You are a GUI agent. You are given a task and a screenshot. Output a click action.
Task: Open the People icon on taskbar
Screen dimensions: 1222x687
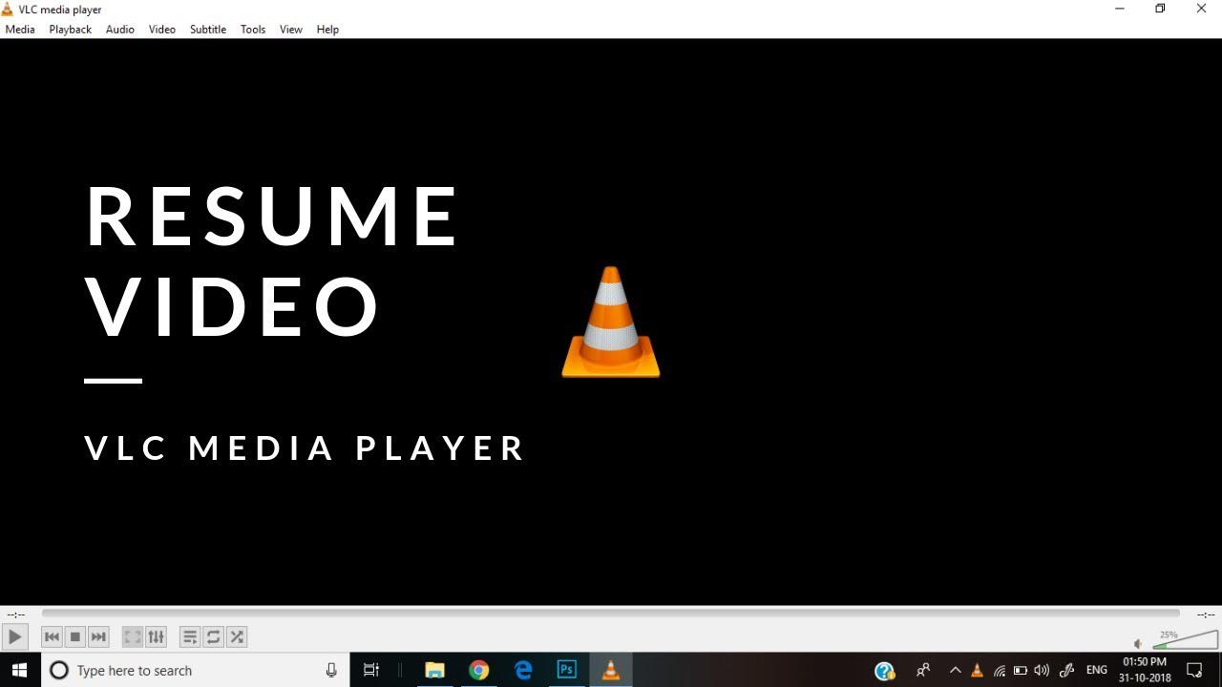(923, 671)
